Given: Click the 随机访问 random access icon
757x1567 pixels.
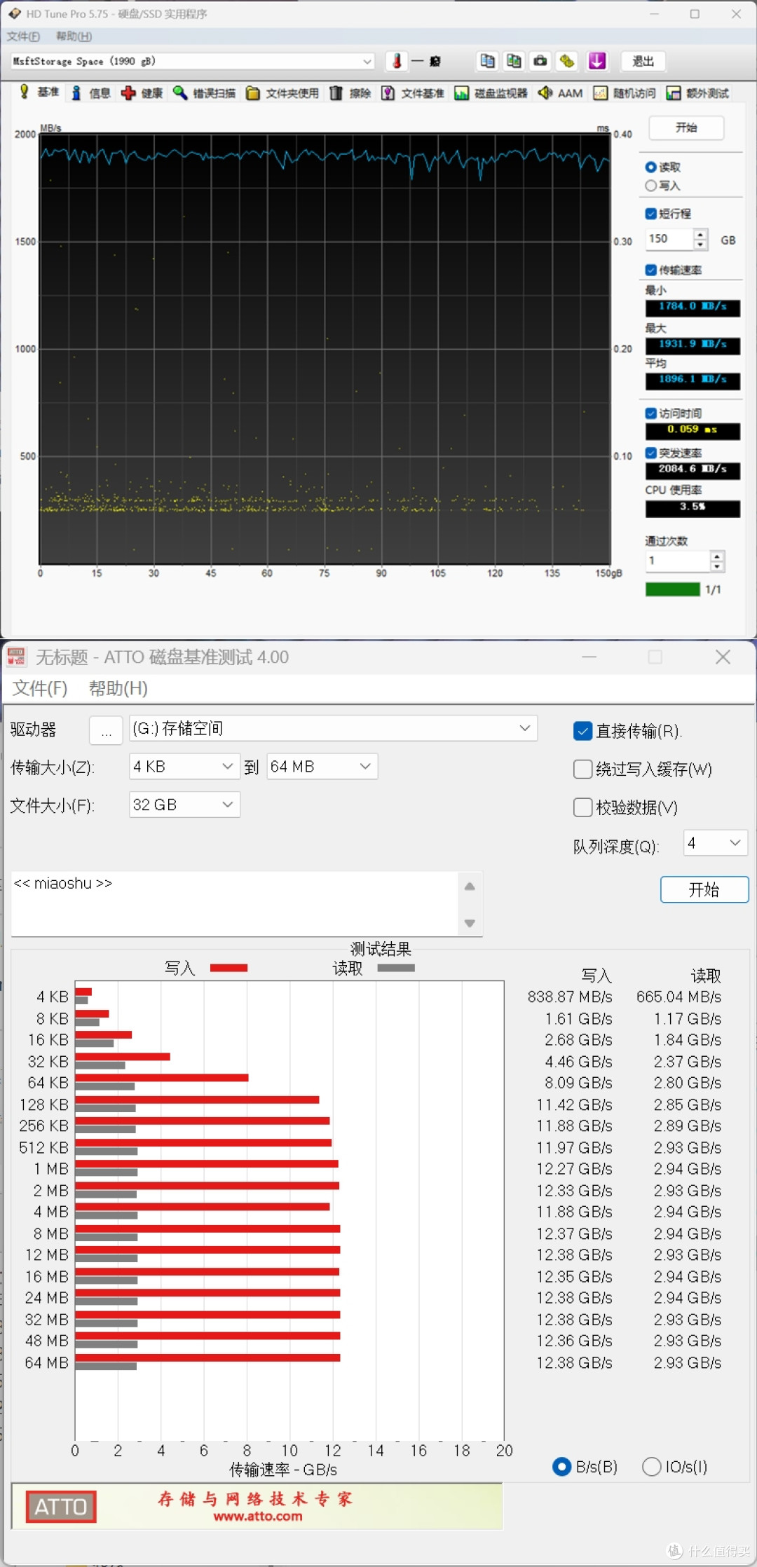Looking at the screenshot, I should pyautogui.click(x=601, y=93).
